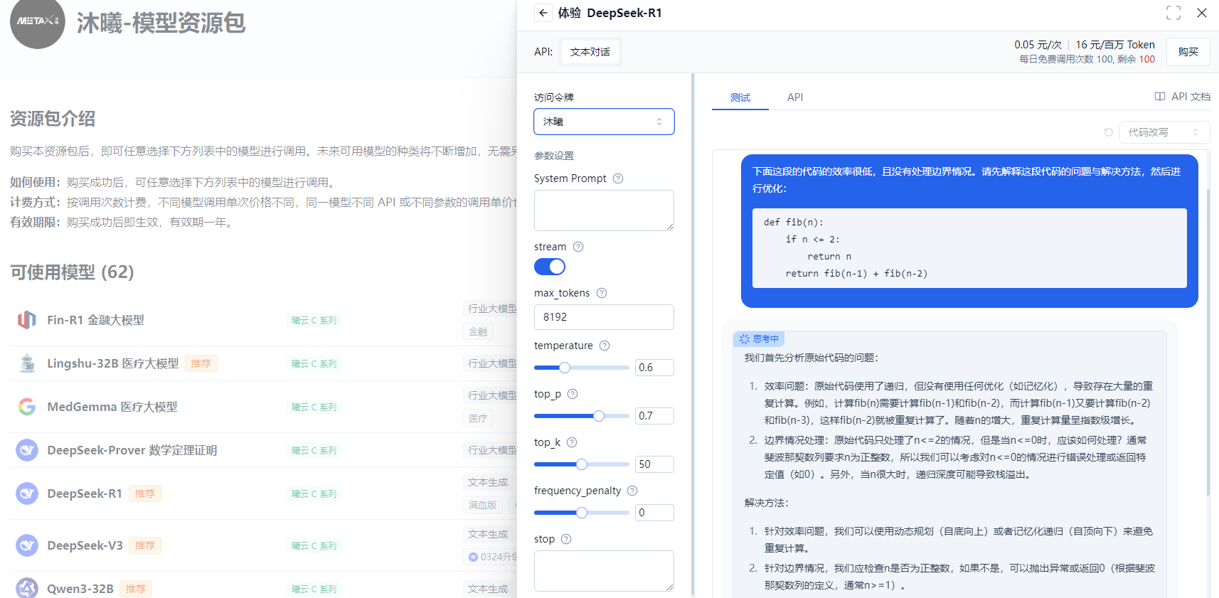
Task: Click the API 文档 book icon
Action: 1160,97
